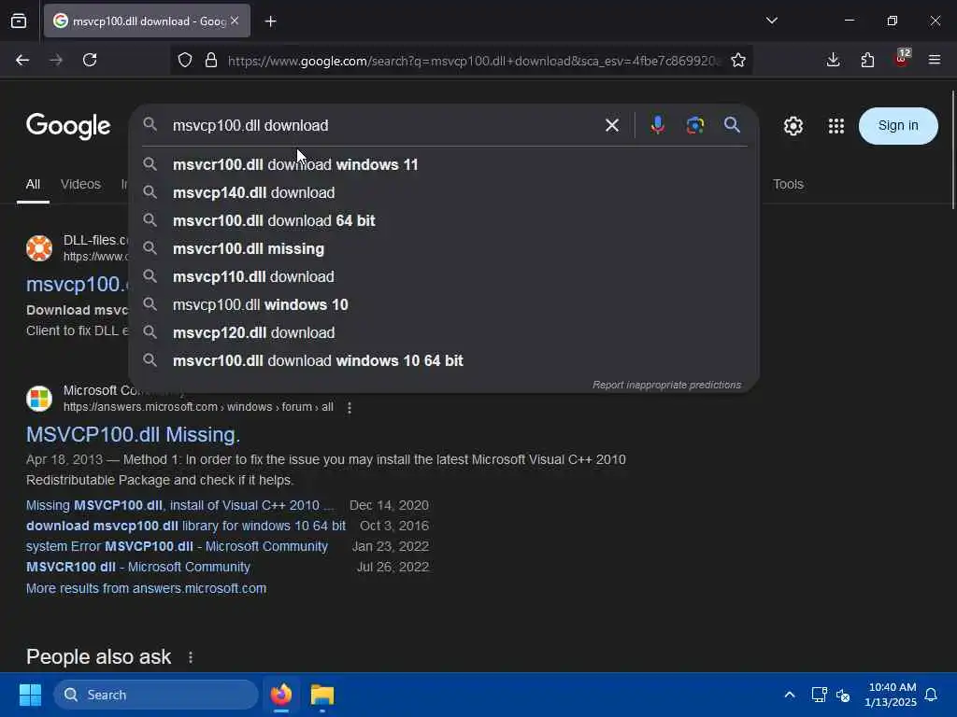Click the taskbar Search box

pos(156,695)
